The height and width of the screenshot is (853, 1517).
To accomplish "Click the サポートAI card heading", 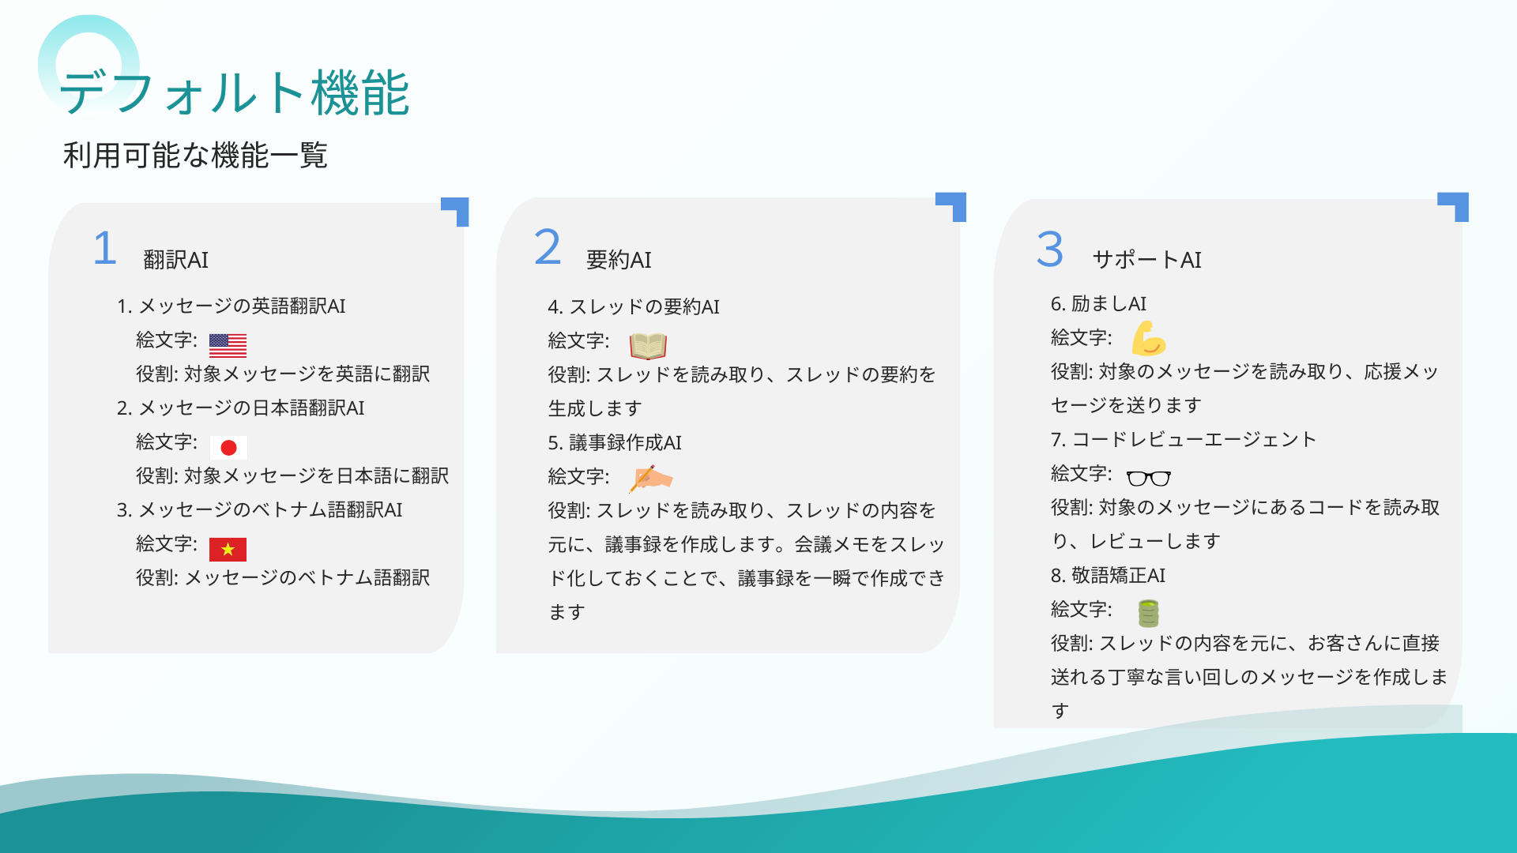I will [x=1146, y=260].
